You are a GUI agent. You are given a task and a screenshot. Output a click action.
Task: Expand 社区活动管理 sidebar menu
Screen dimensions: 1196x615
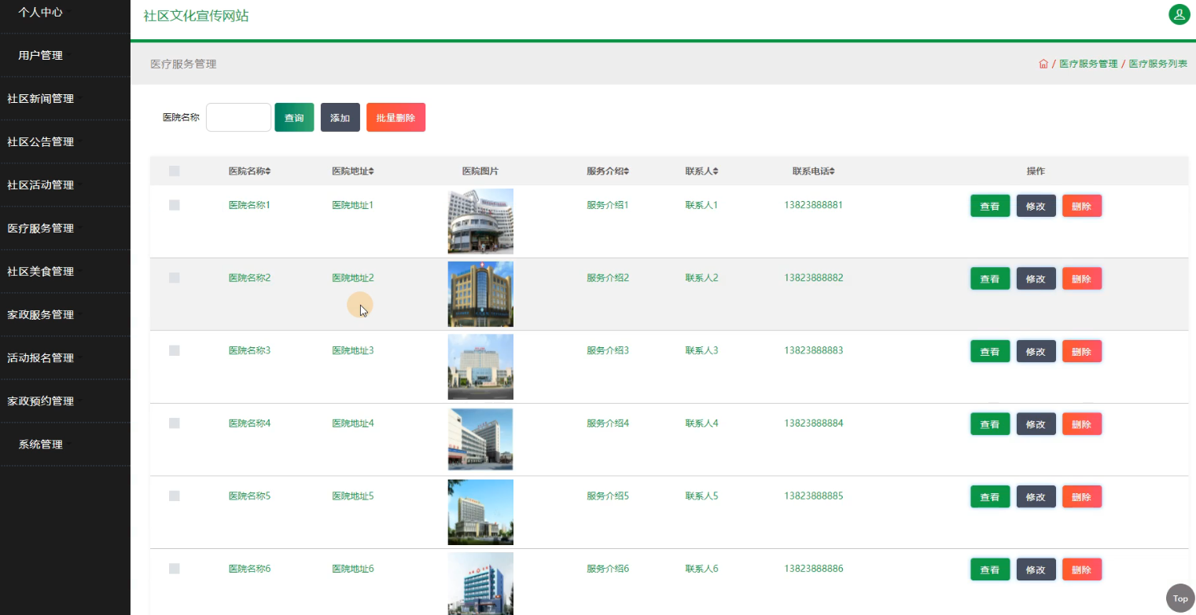click(x=64, y=185)
